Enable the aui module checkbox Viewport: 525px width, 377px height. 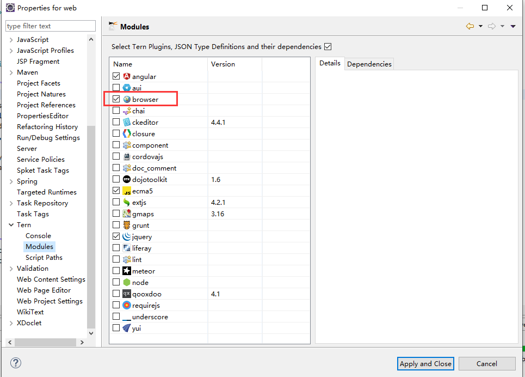(116, 88)
